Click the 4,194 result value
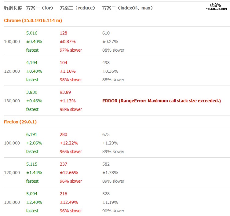The height and width of the screenshot is (216, 230). (x=32, y=63)
